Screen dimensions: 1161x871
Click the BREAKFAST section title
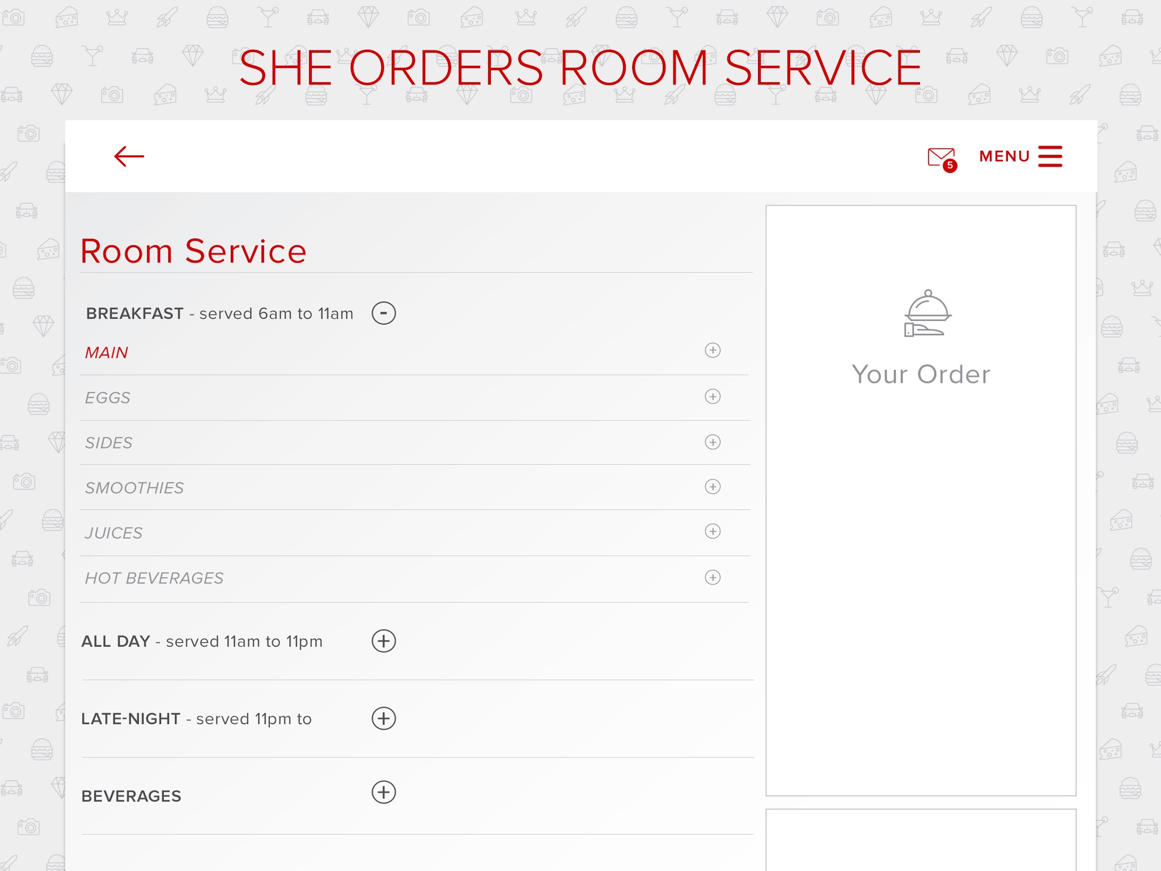(x=135, y=314)
